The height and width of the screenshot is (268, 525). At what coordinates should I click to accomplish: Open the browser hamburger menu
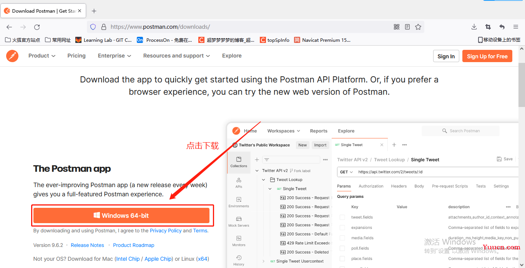[x=516, y=27]
